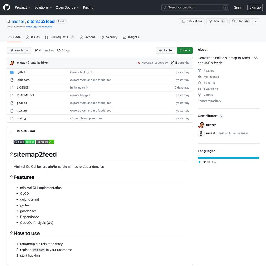Click the midzer owner link in title
Viewport: 266px width, 266px height.
click(18, 21)
